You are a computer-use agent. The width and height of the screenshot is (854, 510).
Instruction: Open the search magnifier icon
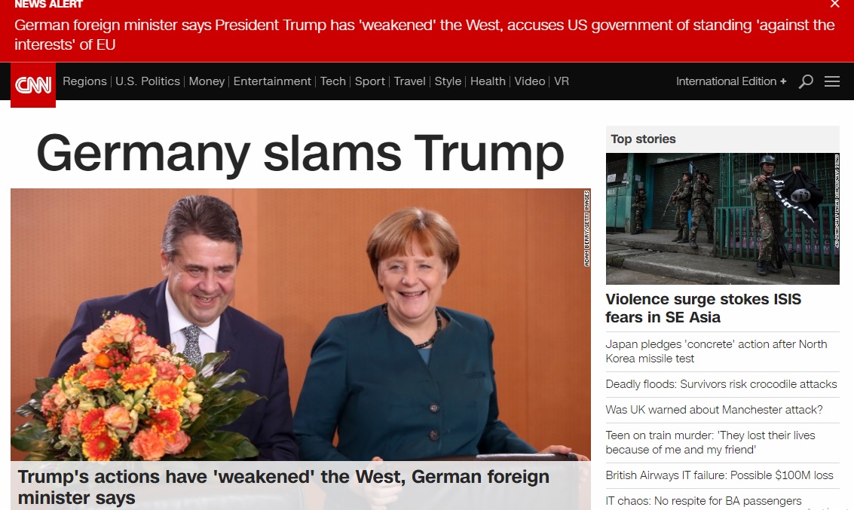click(x=806, y=81)
